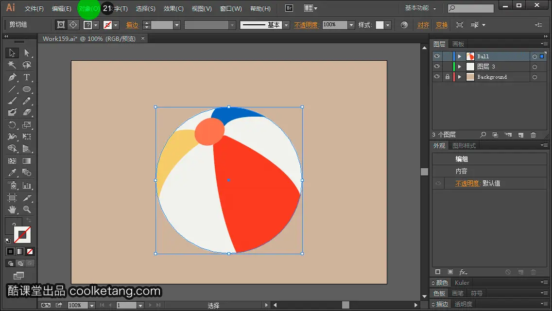
Task: Click the 变换 transform link
Action: point(442,25)
